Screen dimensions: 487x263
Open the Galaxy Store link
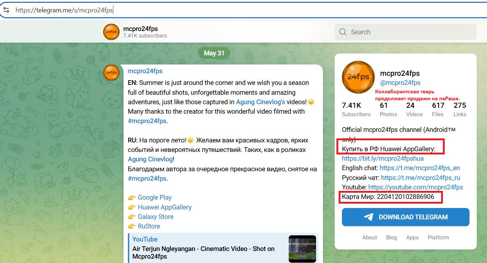tap(156, 217)
